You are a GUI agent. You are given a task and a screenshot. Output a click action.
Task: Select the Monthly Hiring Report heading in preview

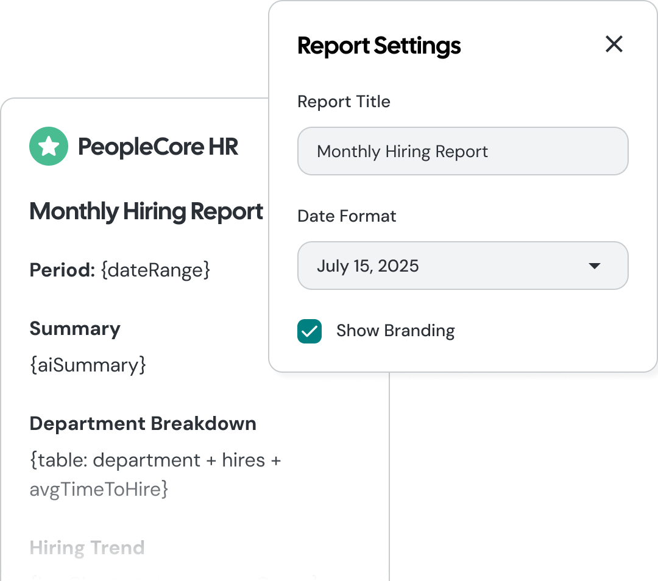[x=146, y=211]
